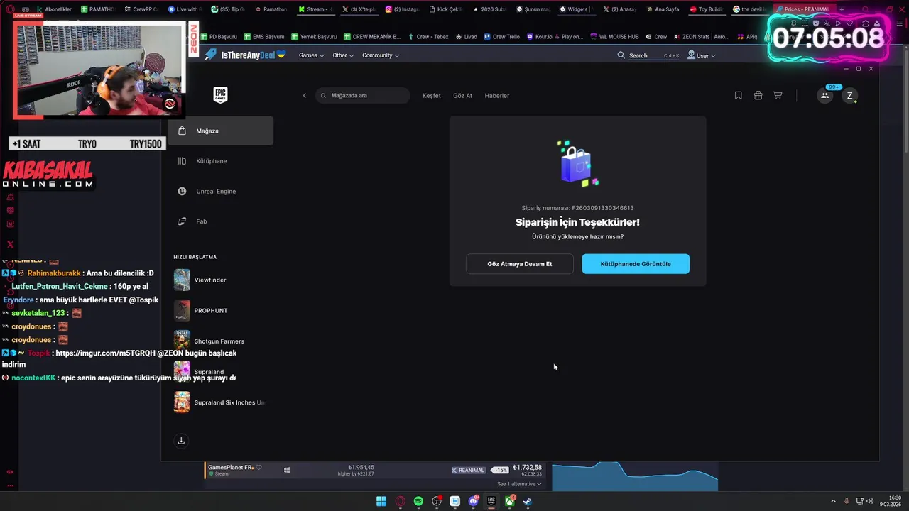The image size is (909, 511).
Task: Open the imgur link in chat
Action: click(104, 353)
